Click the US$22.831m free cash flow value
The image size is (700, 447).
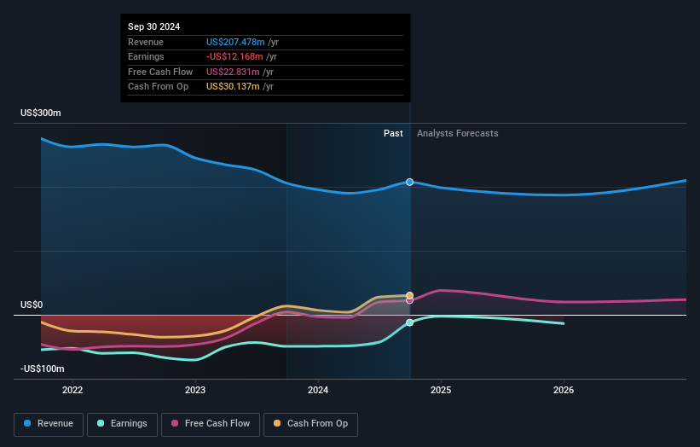tap(233, 72)
